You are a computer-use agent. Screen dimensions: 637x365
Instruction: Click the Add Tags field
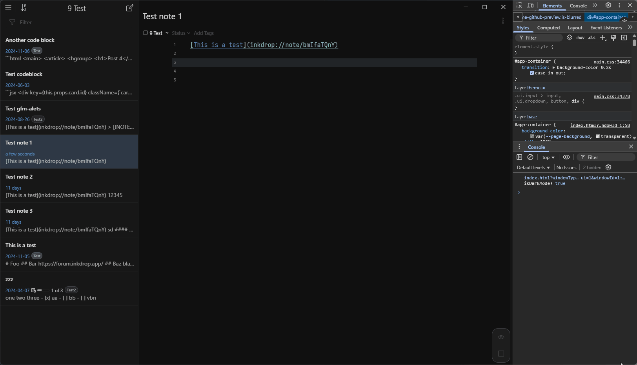tap(204, 33)
